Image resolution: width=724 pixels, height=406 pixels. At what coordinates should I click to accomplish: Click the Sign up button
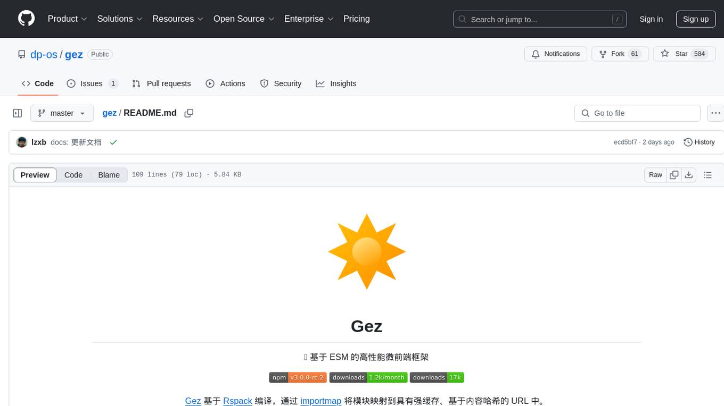pyautogui.click(x=696, y=19)
